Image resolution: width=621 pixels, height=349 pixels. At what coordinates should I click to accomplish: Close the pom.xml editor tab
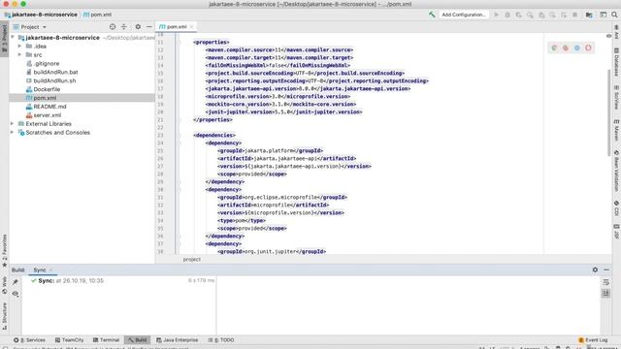tap(192, 27)
